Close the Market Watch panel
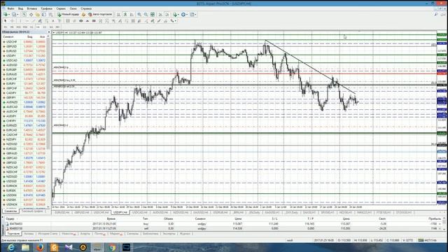 (x=49, y=32)
